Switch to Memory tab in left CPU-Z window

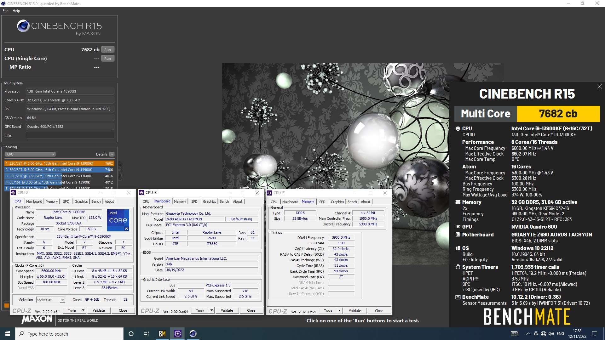[x=52, y=201]
